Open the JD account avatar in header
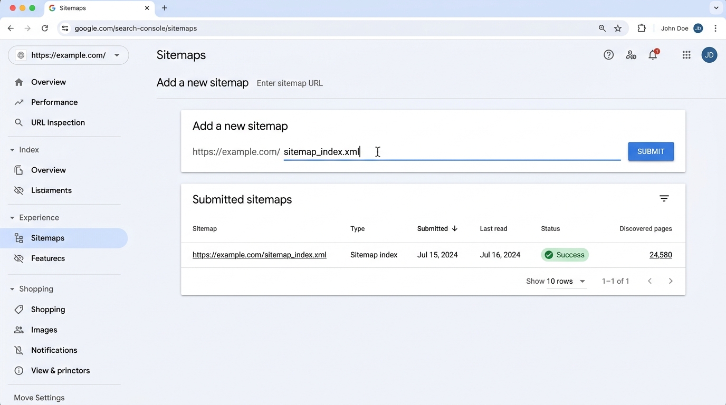The image size is (726, 405). coord(709,55)
